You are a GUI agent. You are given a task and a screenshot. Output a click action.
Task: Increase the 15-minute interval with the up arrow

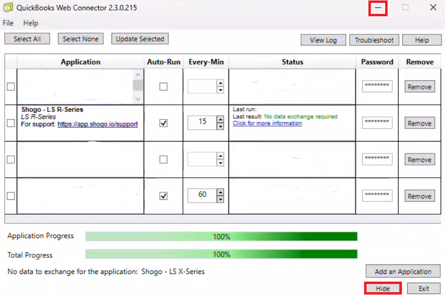(220, 120)
